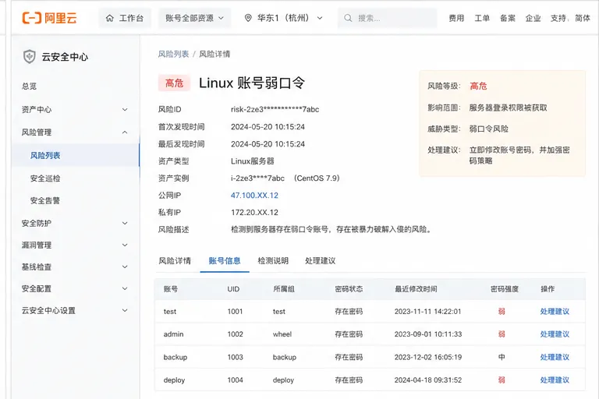Open the 账号全部资源 dropdown
This screenshot has width=599, height=399.
point(195,18)
